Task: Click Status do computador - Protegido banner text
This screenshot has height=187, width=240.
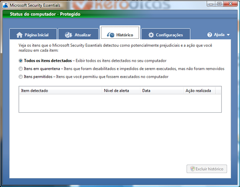Action: (x=45, y=14)
